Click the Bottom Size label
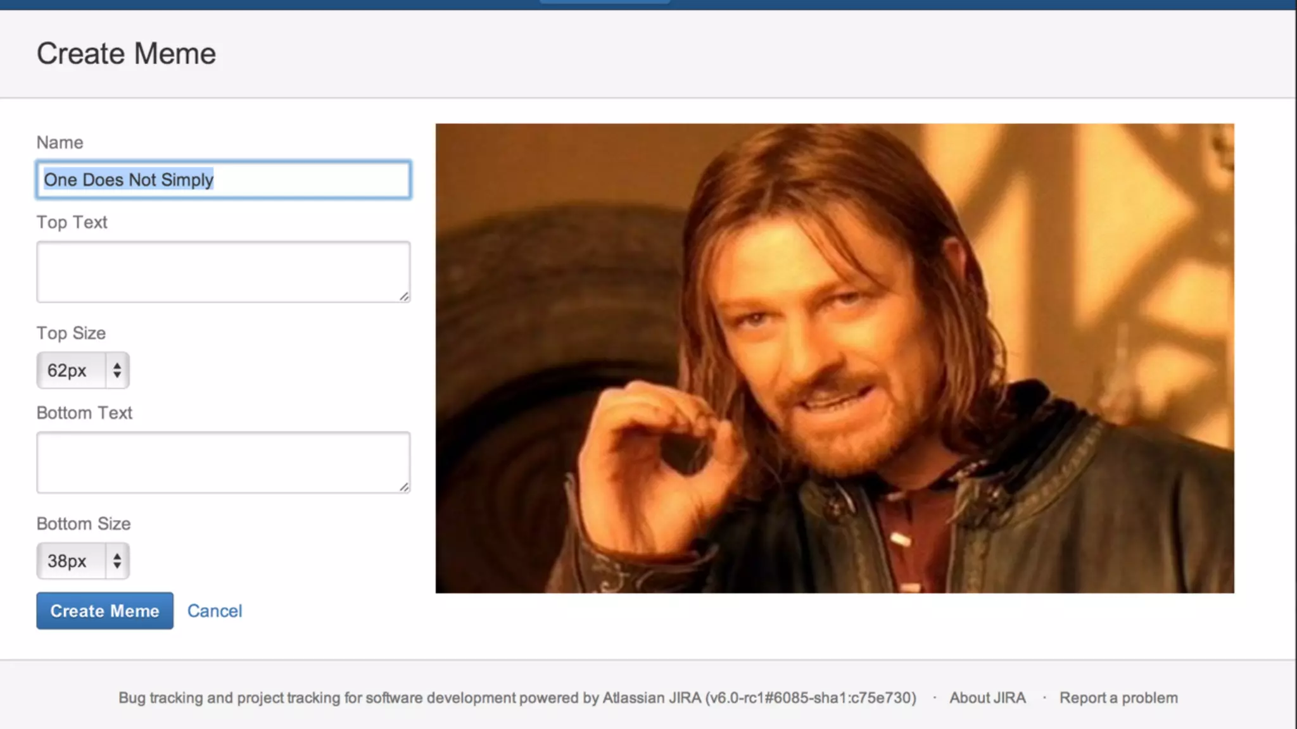The width and height of the screenshot is (1297, 729). pyautogui.click(x=84, y=523)
